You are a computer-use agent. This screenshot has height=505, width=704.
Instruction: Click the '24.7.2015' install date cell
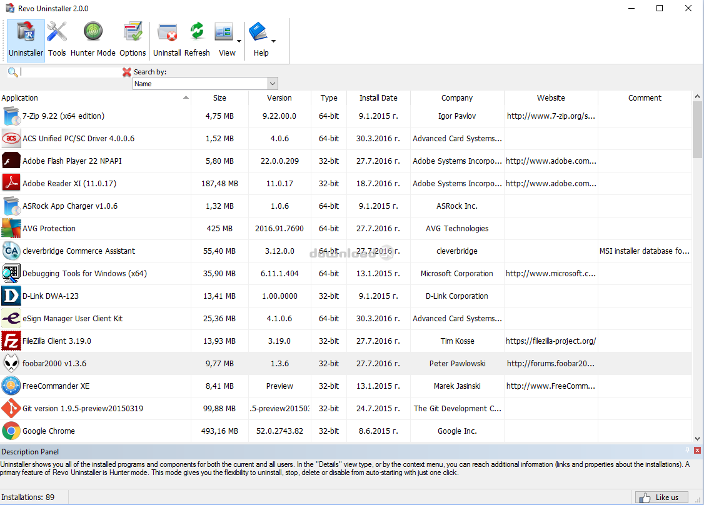pyautogui.click(x=378, y=408)
